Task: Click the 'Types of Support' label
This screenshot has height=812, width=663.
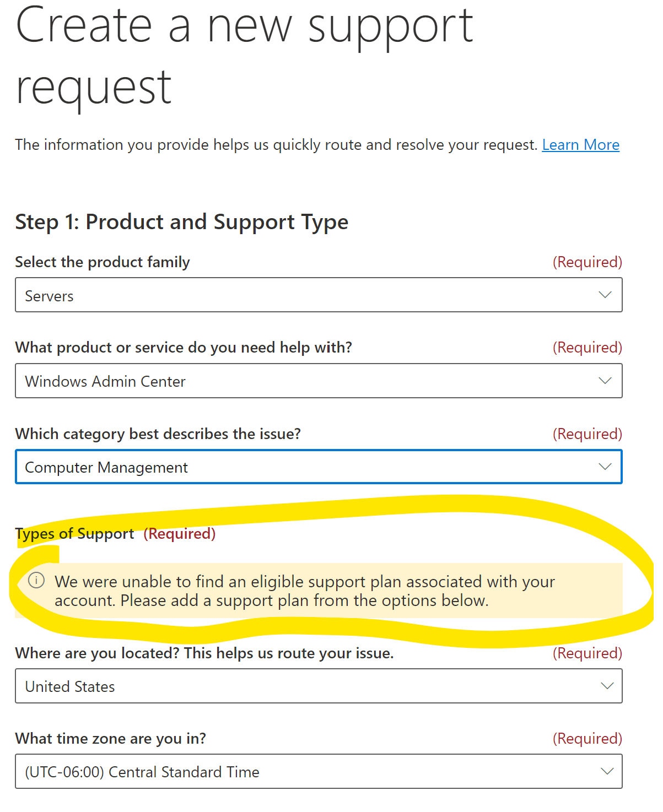Action: [x=75, y=534]
